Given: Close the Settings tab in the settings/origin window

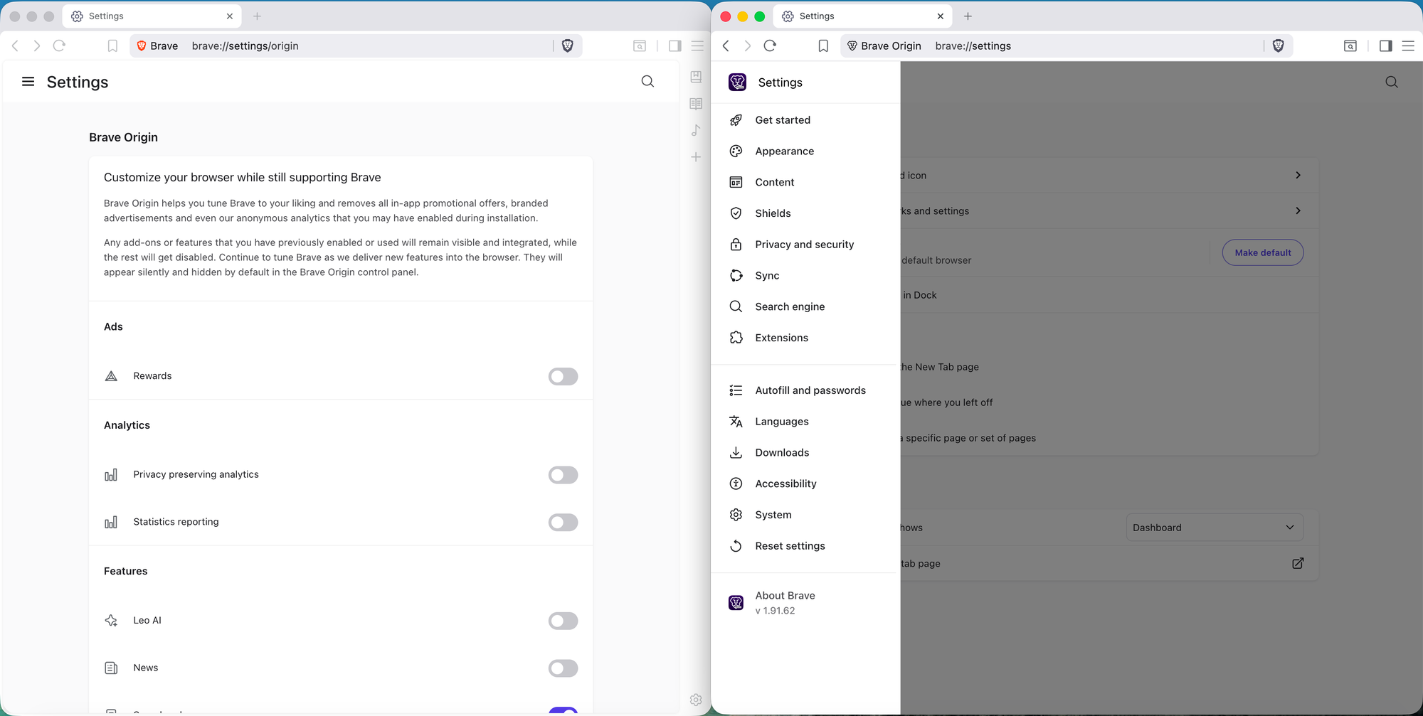Looking at the screenshot, I should [229, 16].
